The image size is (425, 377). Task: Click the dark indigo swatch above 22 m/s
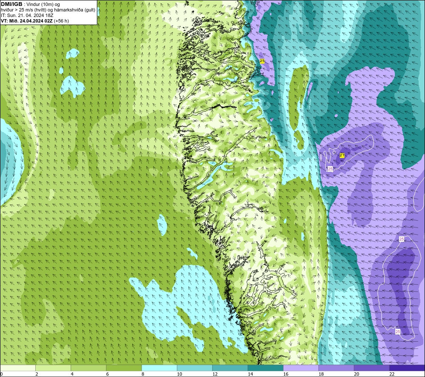pyautogui.click(x=407, y=368)
